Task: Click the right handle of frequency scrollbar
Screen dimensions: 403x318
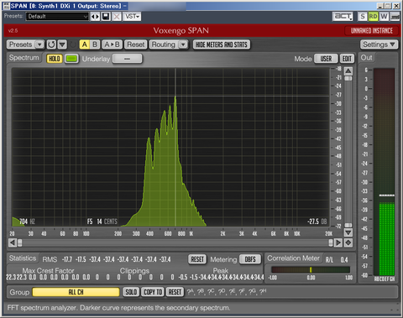Action: click(331, 242)
